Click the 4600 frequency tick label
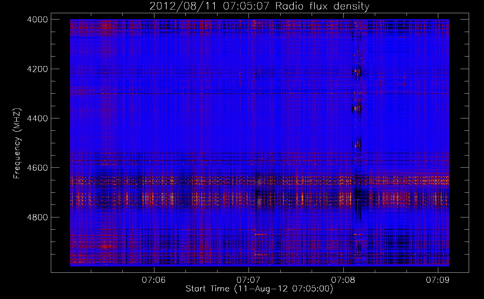The height and width of the screenshot is (299, 484). point(37,168)
